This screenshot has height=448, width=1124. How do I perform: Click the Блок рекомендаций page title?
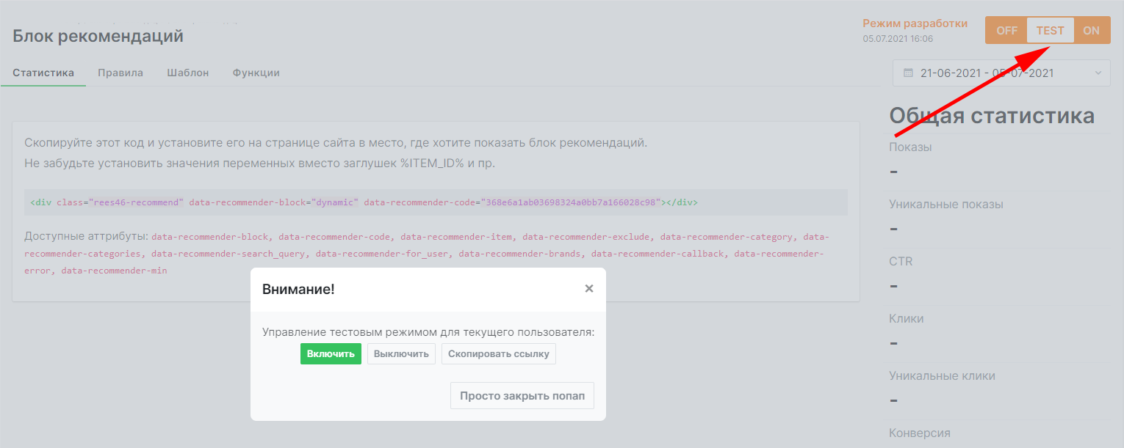[x=98, y=34]
